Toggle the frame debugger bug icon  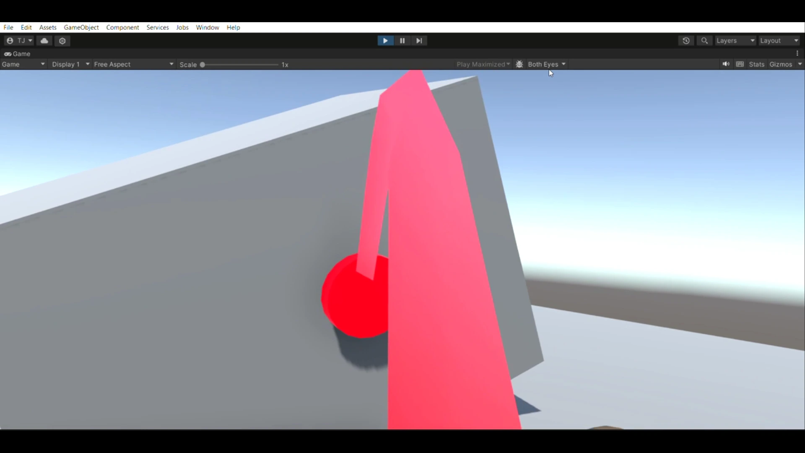[519, 64]
